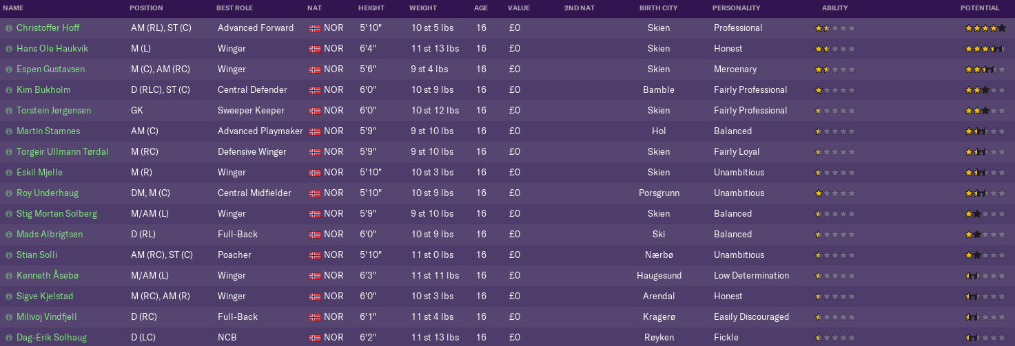Sort players by Position column header
This screenshot has width=1015, height=346.
click(146, 8)
